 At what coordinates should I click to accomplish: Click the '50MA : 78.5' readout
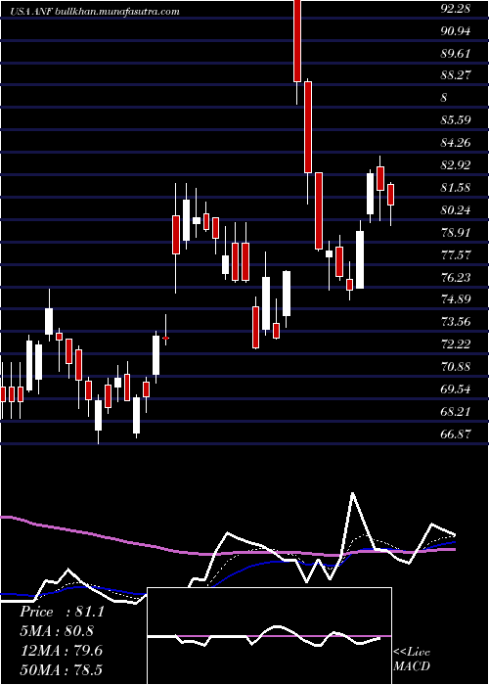click(62, 670)
